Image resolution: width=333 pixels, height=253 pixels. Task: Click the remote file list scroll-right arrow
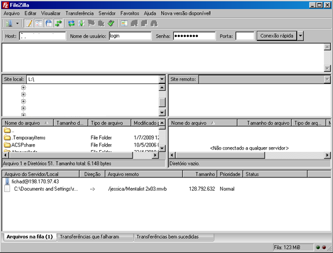pyautogui.click(x=328, y=155)
